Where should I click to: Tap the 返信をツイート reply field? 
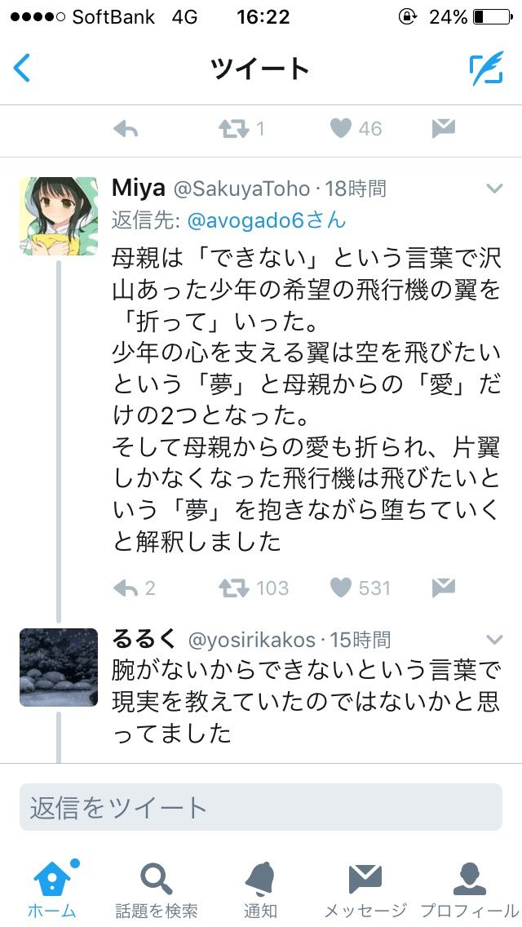coord(261,807)
